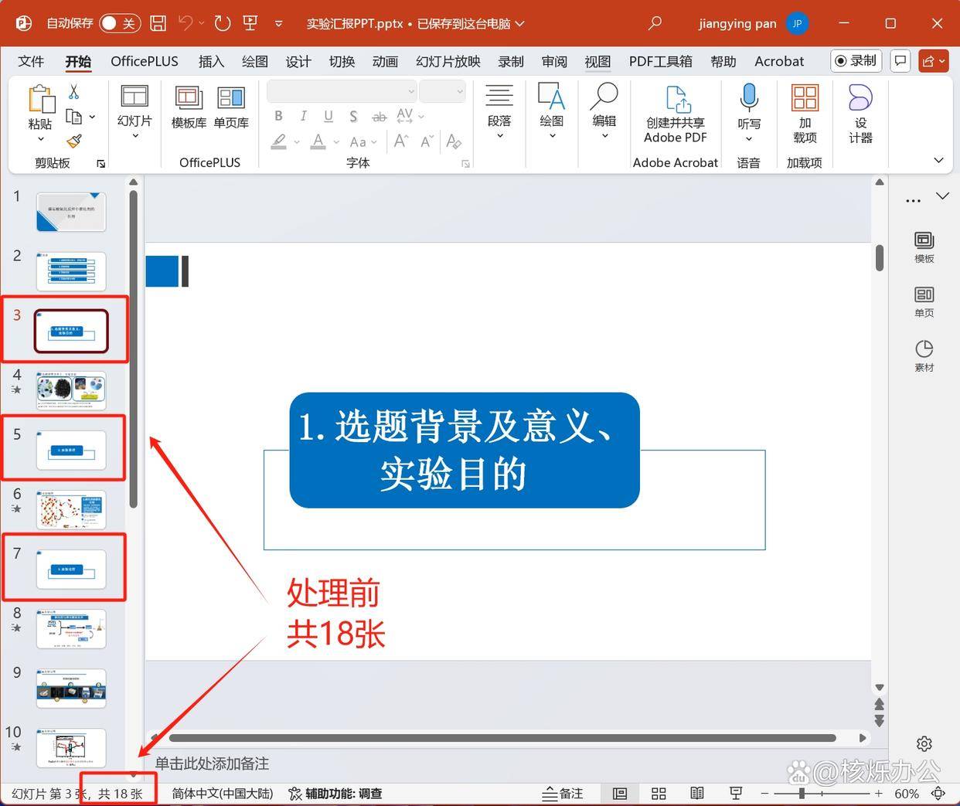Switch to the 动画 tab
Viewport: 960px width, 806px height.
[x=384, y=61]
